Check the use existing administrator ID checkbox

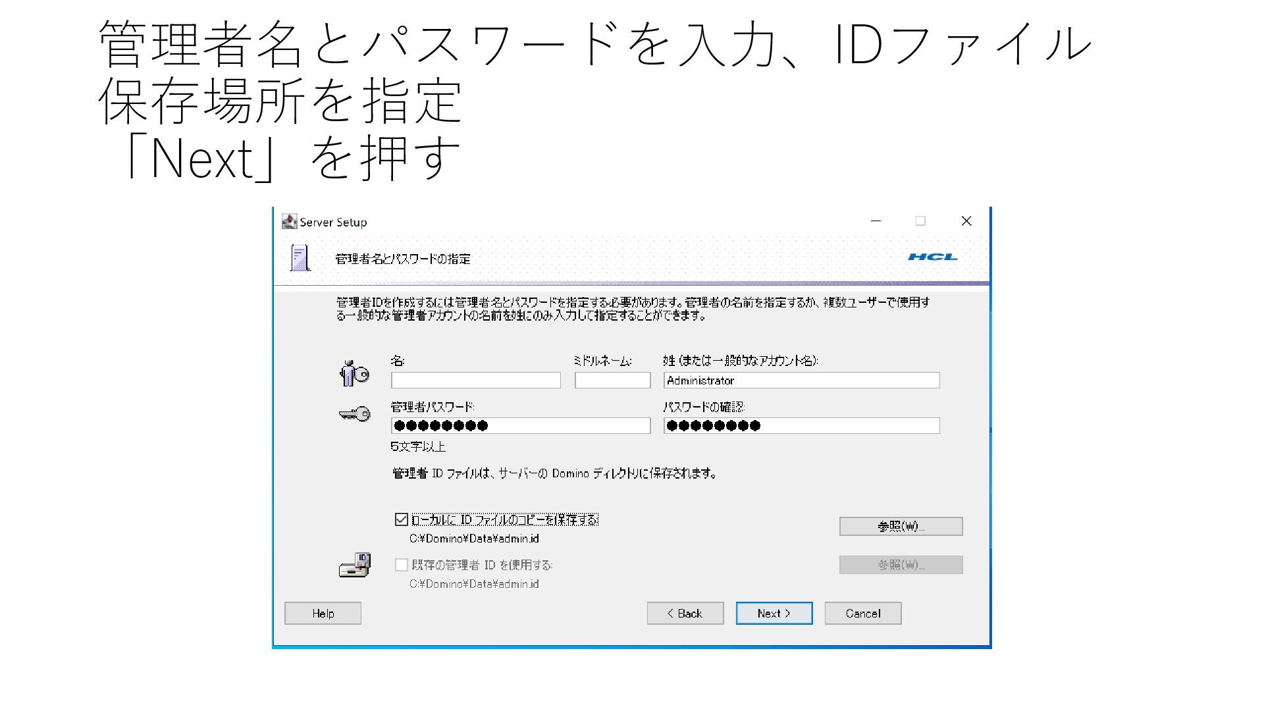click(x=401, y=565)
